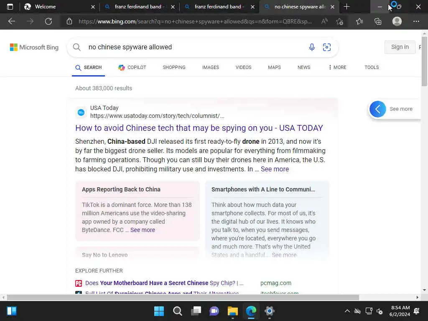Click 'About 383,000 results' text

(104, 89)
